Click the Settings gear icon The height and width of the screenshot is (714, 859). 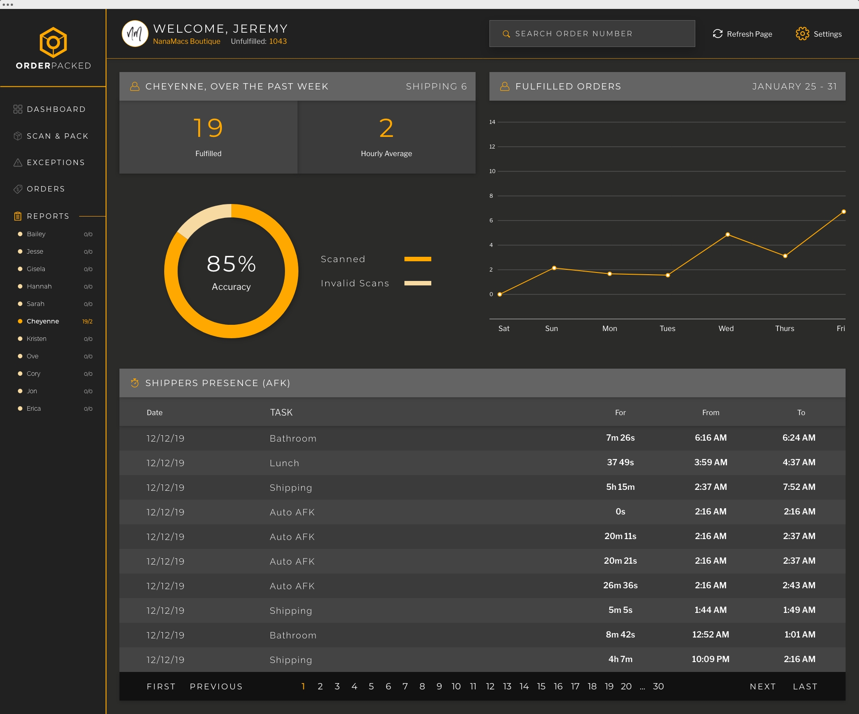802,34
